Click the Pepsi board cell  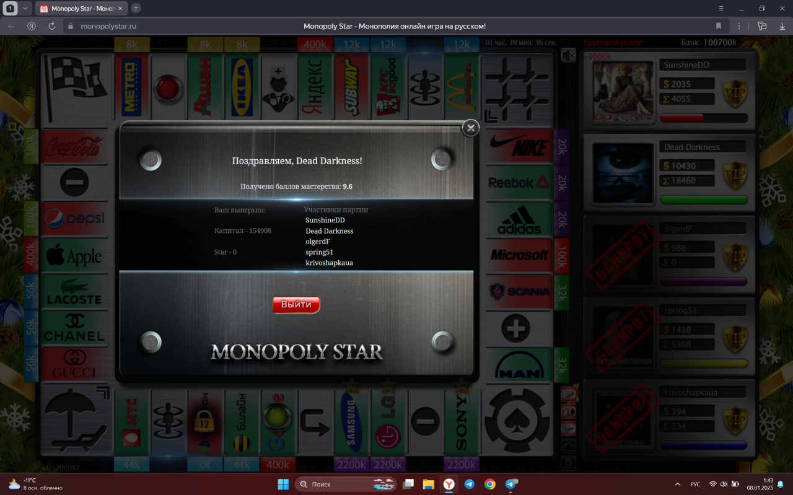[x=74, y=219]
